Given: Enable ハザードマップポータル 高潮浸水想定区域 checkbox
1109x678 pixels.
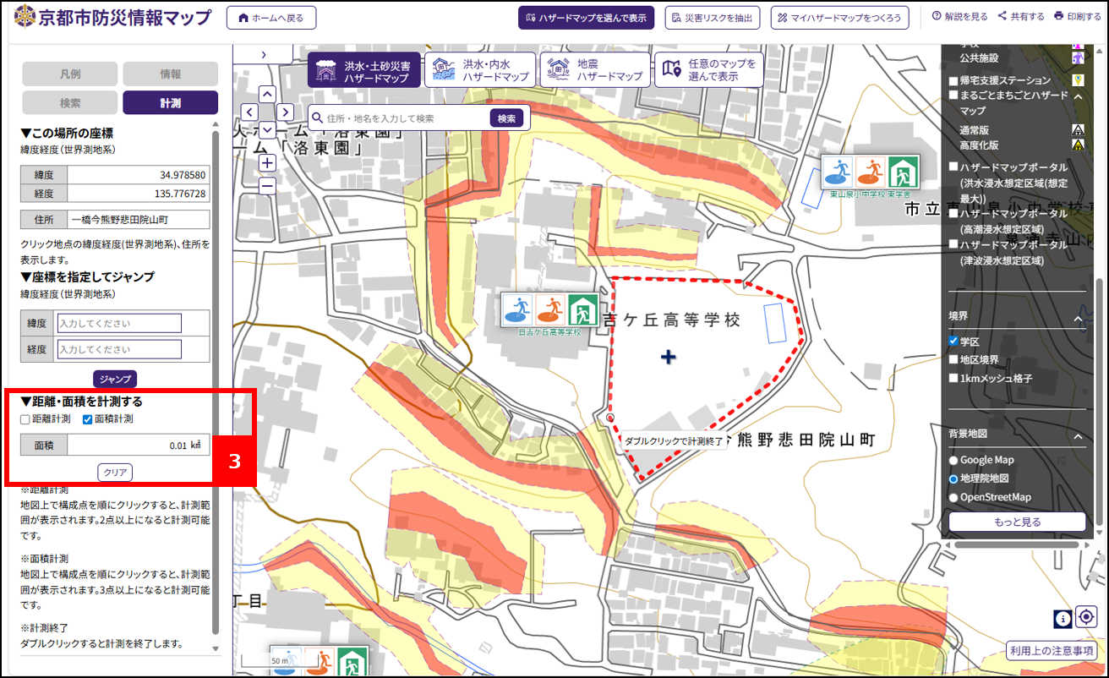Looking at the screenshot, I should (x=953, y=215).
